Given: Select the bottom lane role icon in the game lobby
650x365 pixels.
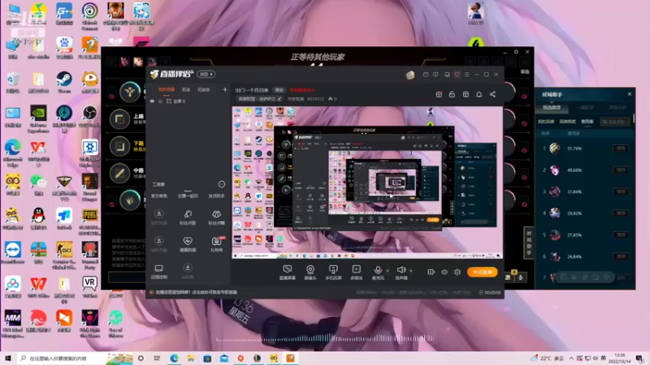Looking at the screenshot, I should (x=119, y=146).
